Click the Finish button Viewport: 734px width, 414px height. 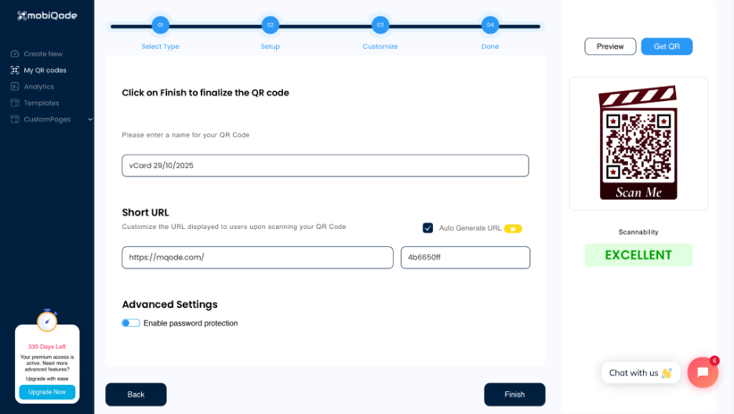pos(514,394)
